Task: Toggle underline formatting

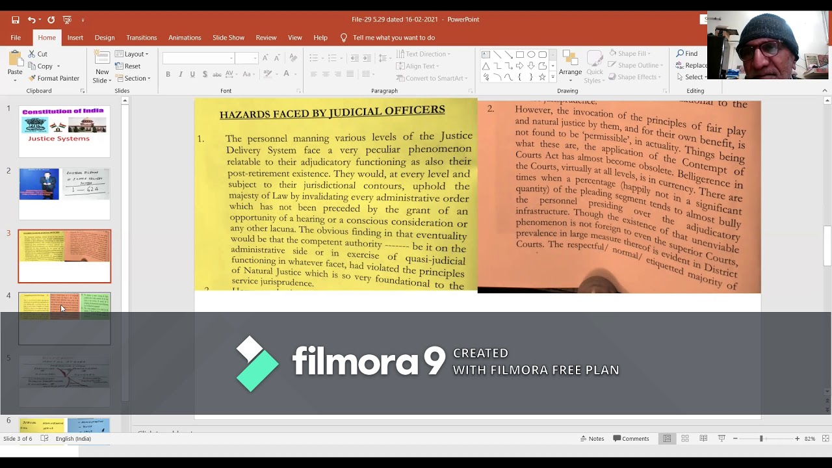Action: coord(192,75)
